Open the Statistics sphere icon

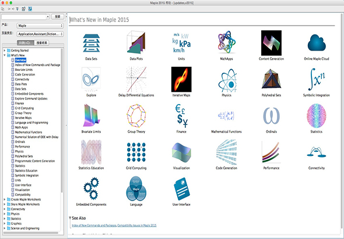(x=317, y=116)
